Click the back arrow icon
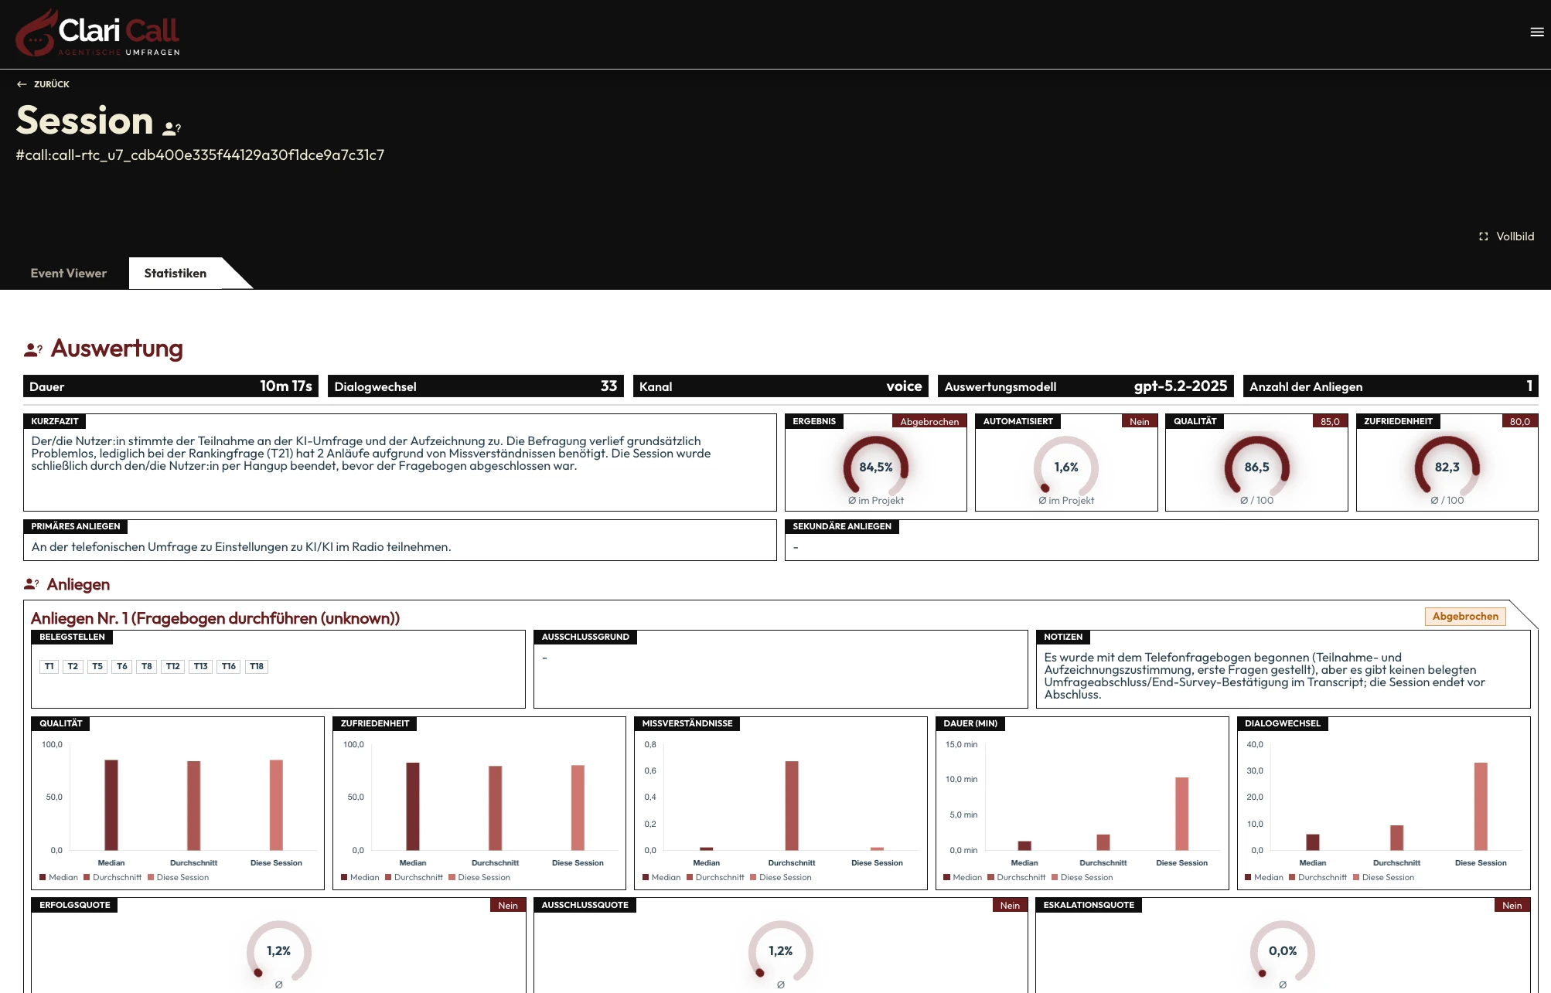This screenshot has width=1551, height=993. [x=22, y=84]
